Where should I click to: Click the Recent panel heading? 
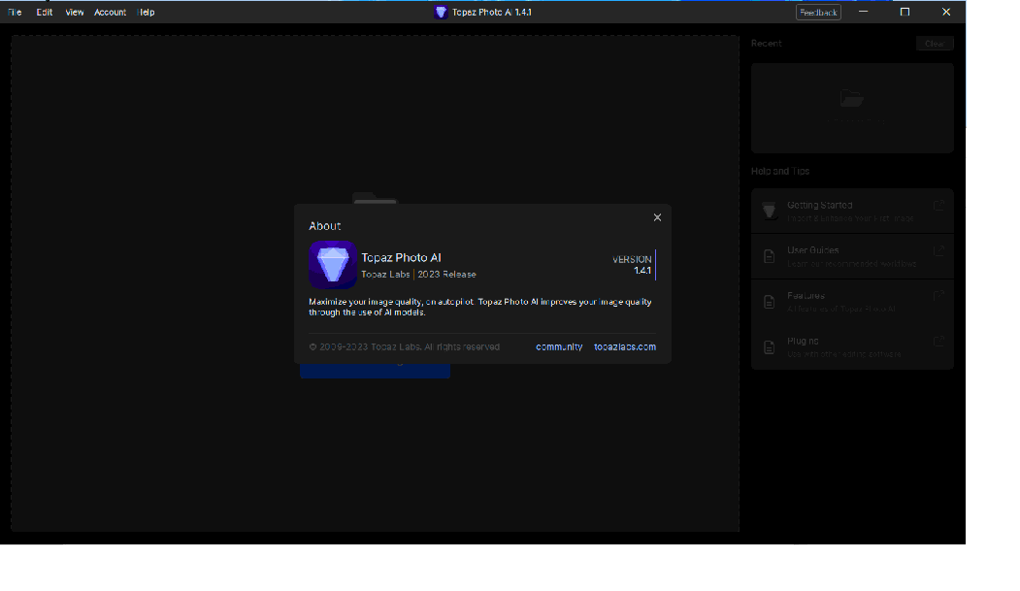(767, 44)
